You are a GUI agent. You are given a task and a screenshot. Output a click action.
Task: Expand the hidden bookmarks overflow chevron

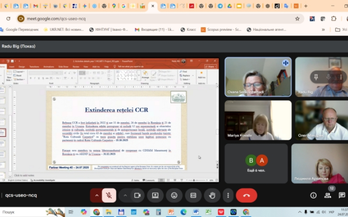(323, 30)
